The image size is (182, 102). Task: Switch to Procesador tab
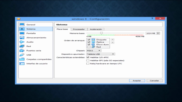click(x=79, y=29)
